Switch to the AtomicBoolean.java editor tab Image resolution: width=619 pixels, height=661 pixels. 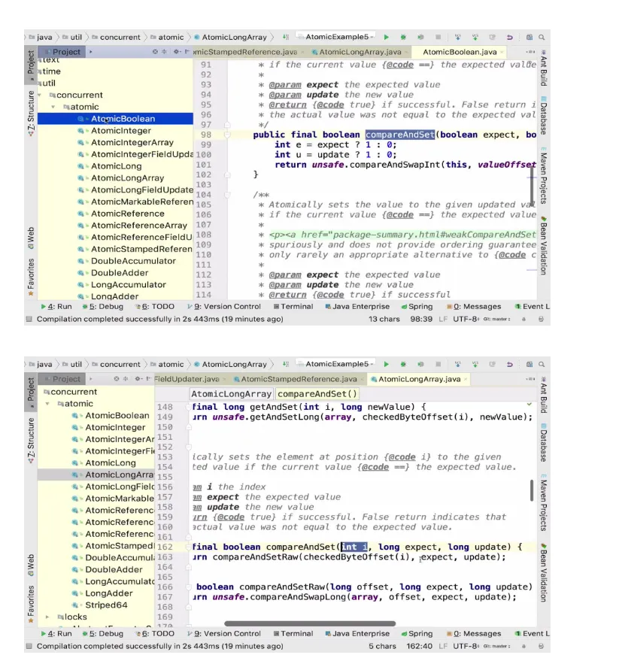point(460,52)
